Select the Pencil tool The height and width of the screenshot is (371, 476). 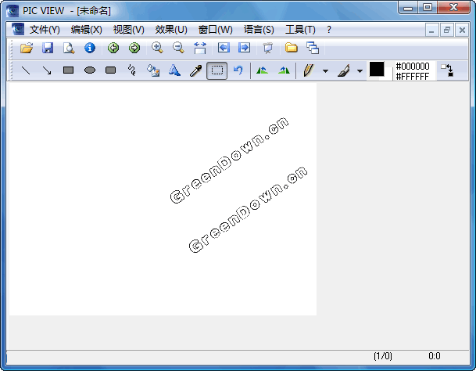[309, 70]
